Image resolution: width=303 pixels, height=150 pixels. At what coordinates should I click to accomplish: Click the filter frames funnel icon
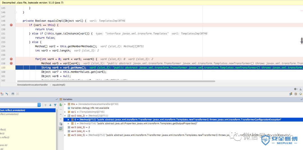(x=55, y=105)
